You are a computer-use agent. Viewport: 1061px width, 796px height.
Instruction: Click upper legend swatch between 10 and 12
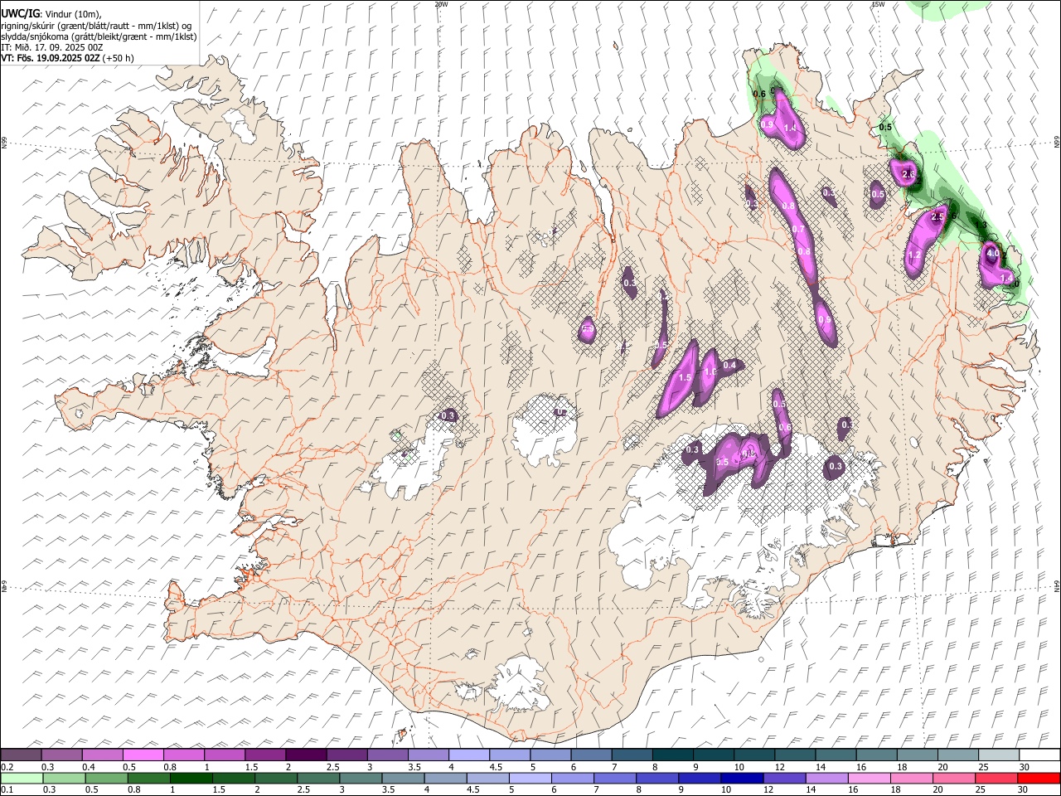coord(755,755)
